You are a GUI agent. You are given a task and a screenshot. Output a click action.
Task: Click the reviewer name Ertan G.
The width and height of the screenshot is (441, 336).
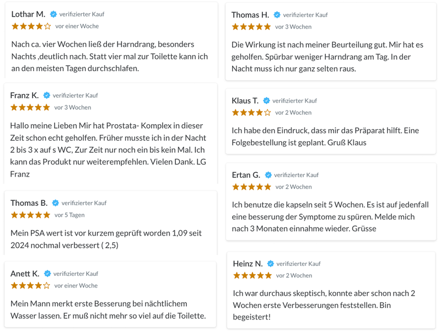[246, 175]
